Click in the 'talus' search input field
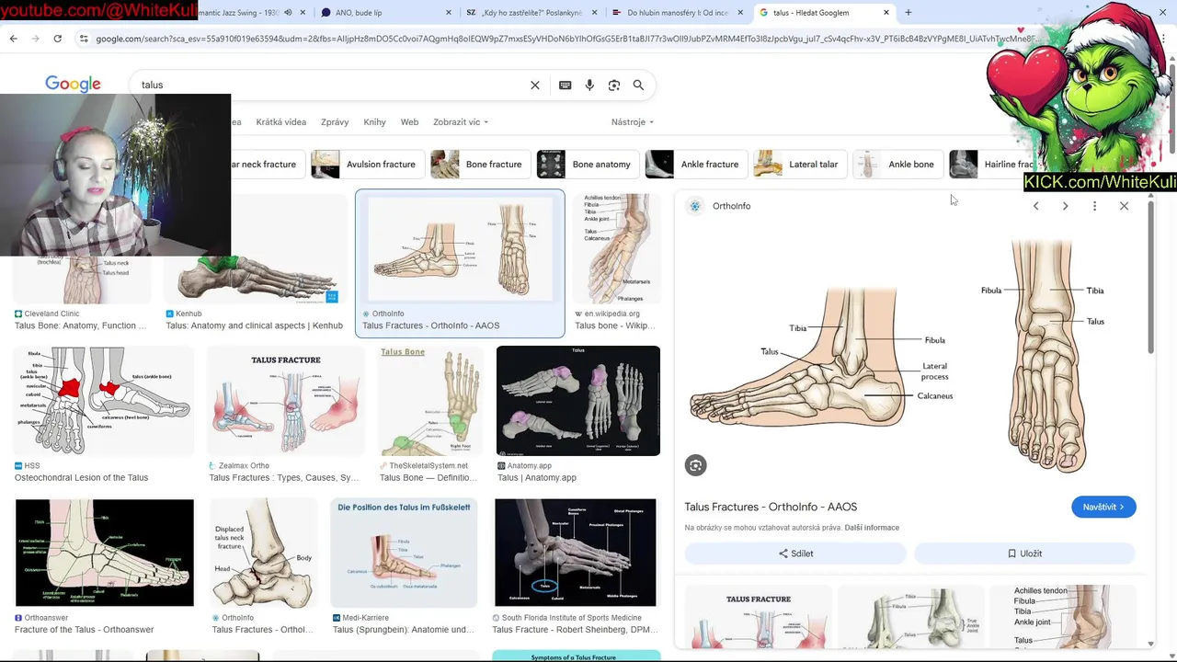 (331, 85)
